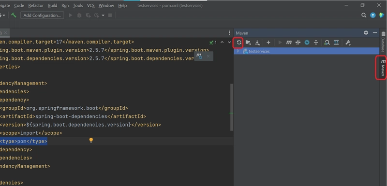Close the pom.xml editor tab

5,33
